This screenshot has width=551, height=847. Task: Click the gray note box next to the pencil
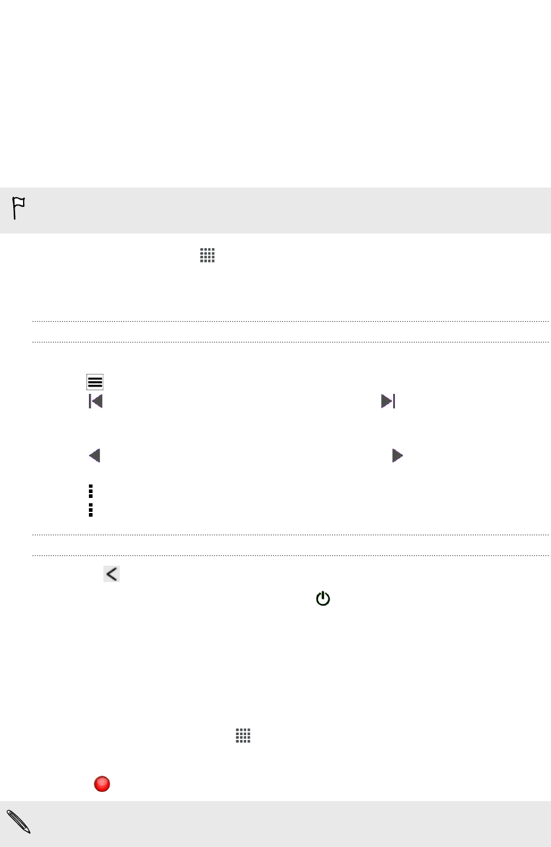pyautogui.click(x=275, y=824)
